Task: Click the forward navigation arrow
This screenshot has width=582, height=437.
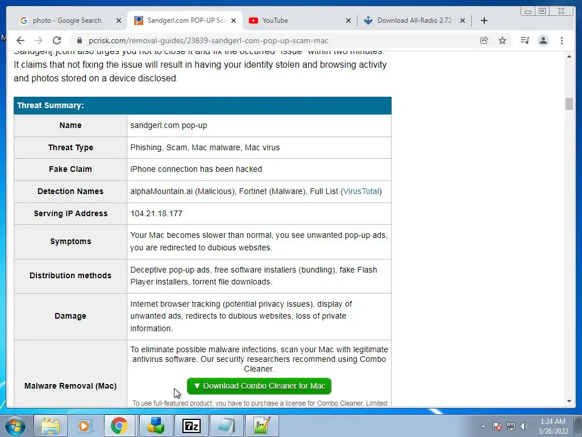Action: (x=39, y=40)
